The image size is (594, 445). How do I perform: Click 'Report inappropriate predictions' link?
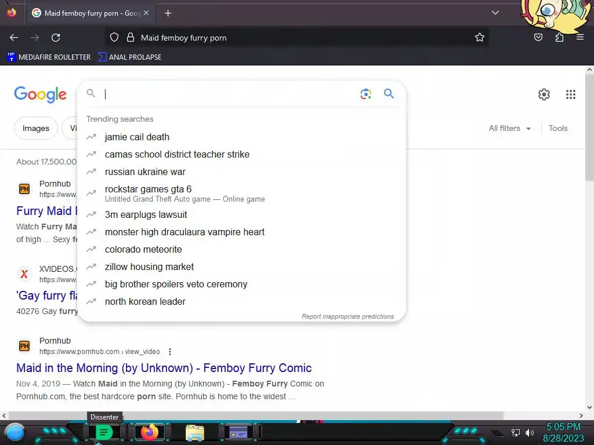click(348, 316)
